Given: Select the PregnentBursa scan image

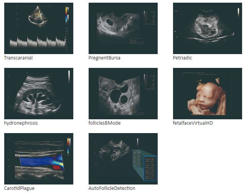Looking at the screenshot, I should (x=123, y=28).
